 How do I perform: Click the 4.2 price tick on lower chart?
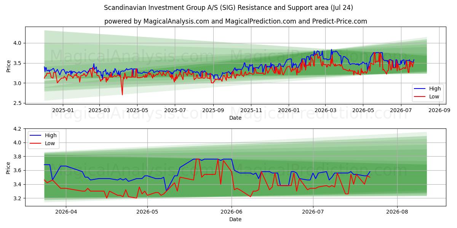(x=18, y=129)
